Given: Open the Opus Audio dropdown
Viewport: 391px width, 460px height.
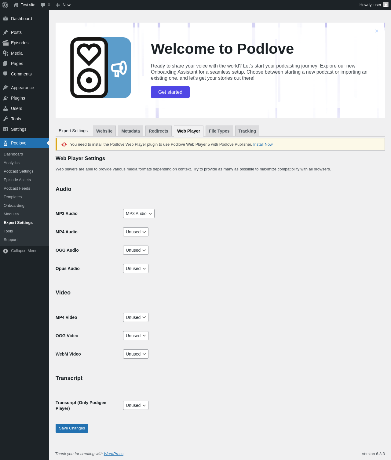Looking at the screenshot, I should (136, 268).
